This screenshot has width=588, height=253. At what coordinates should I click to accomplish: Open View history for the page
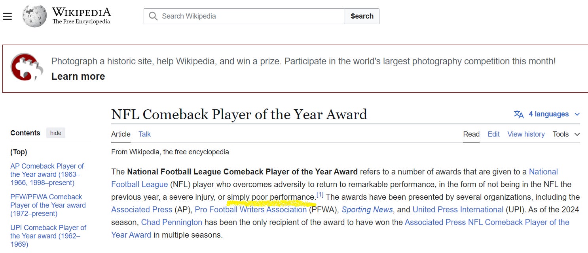[x=526, y=134]
